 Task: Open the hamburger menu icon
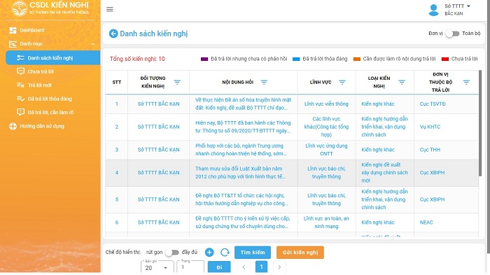[x=110, y=9]
